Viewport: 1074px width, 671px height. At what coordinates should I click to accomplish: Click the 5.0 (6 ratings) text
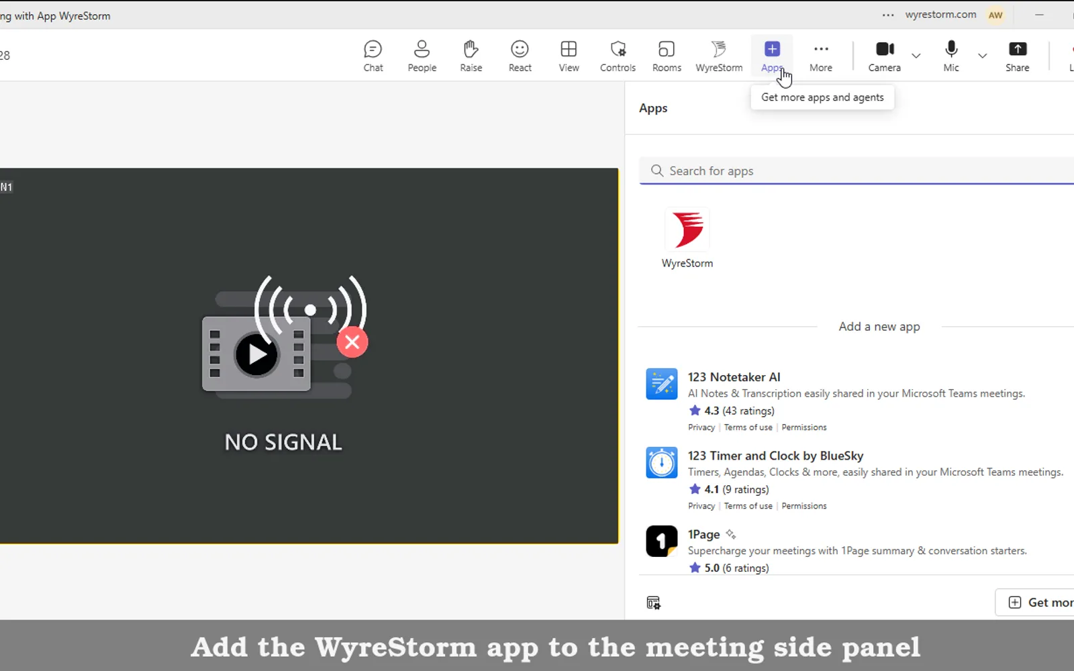point(736,568)
